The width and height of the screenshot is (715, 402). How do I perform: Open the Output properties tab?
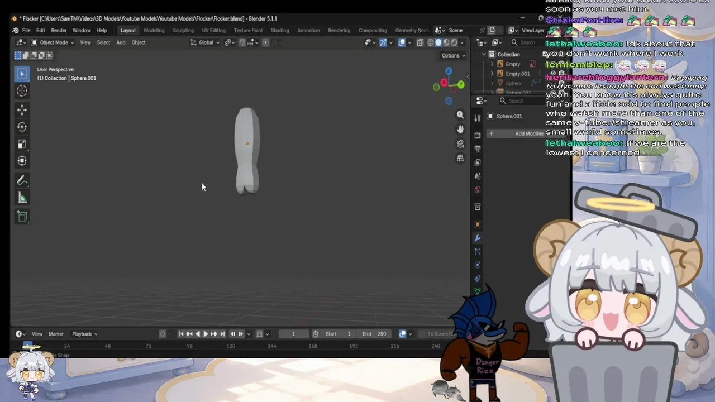click(478, 149)
